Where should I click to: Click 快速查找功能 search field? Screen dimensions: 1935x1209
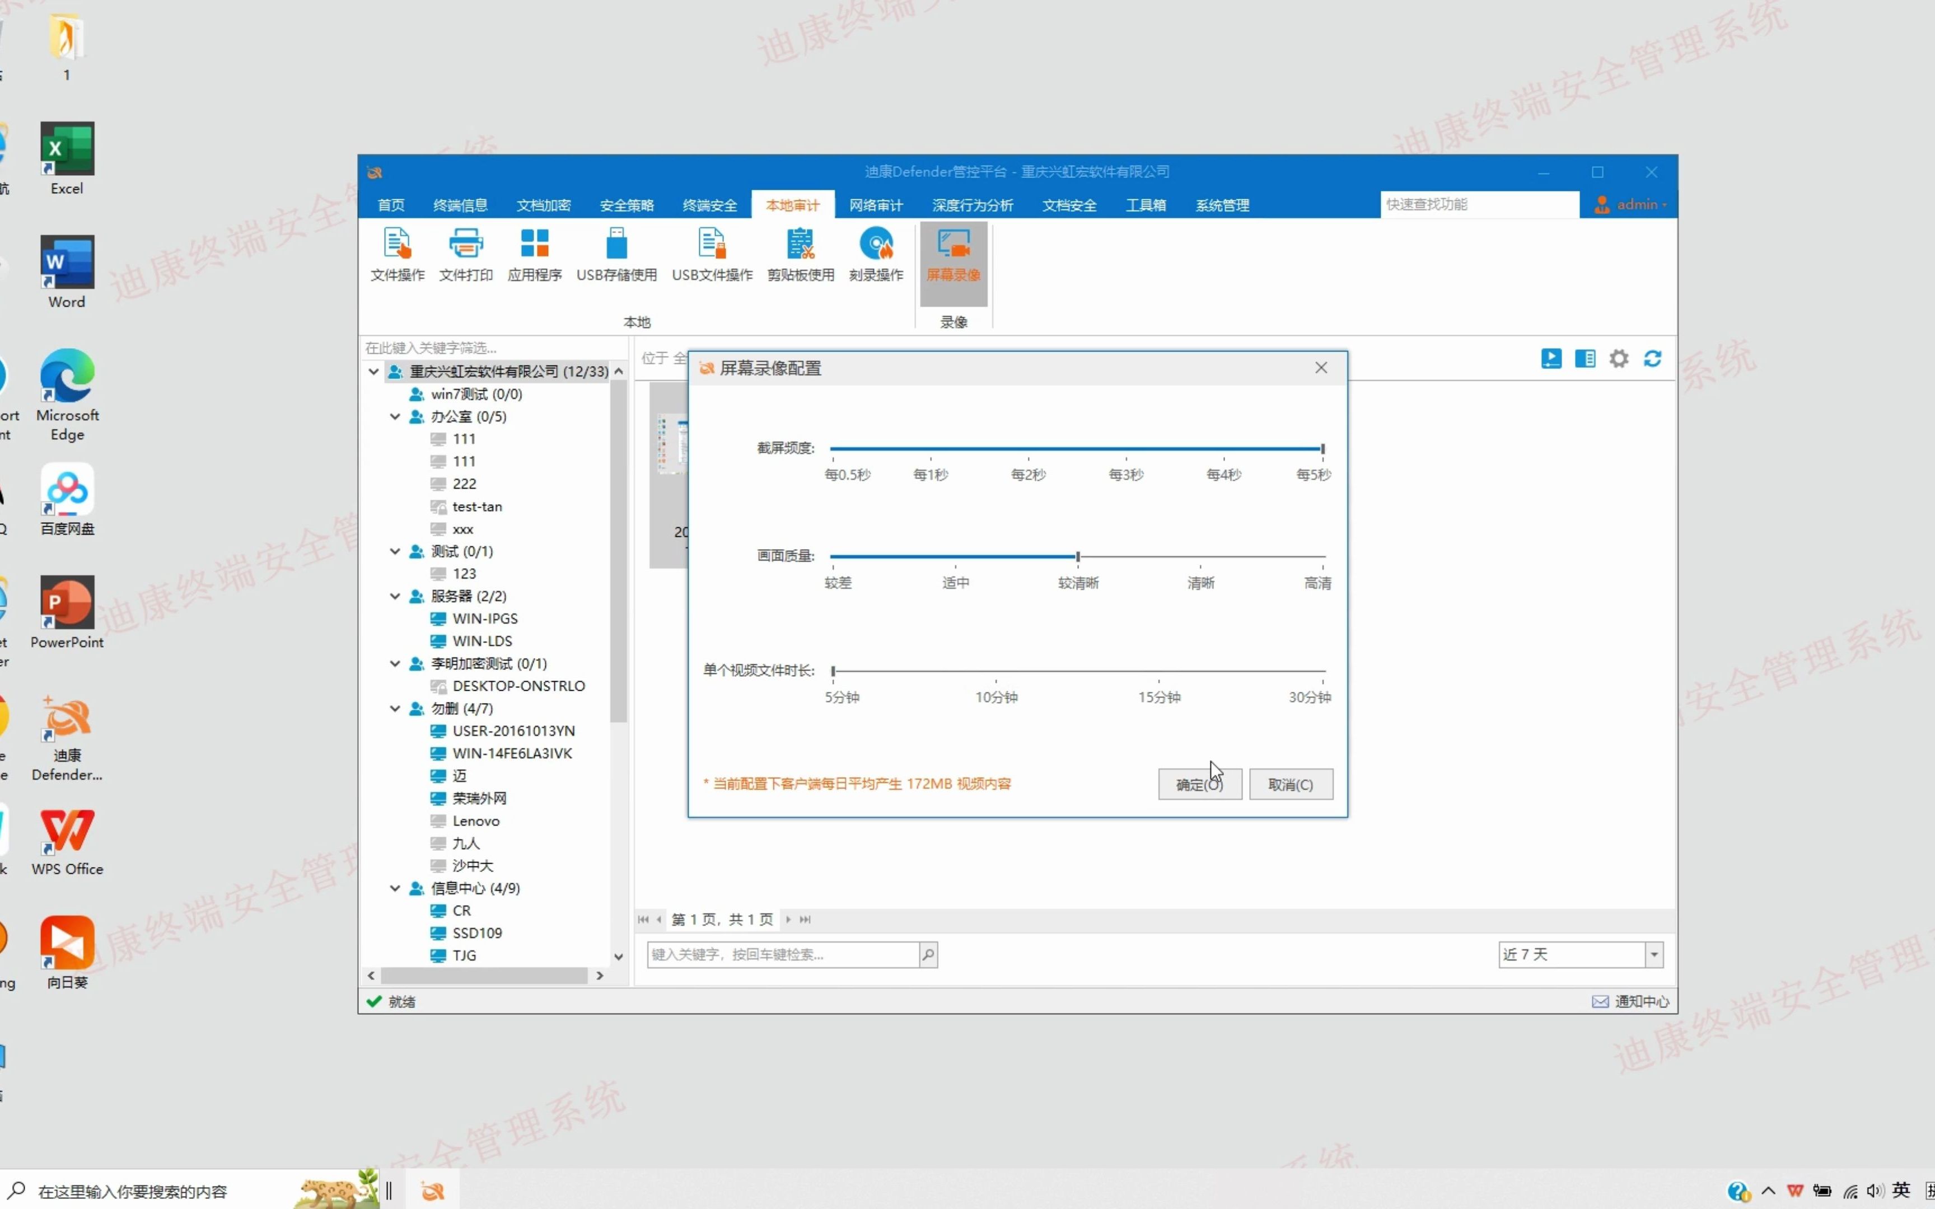pyautogui.click(x=1479, y=205)
